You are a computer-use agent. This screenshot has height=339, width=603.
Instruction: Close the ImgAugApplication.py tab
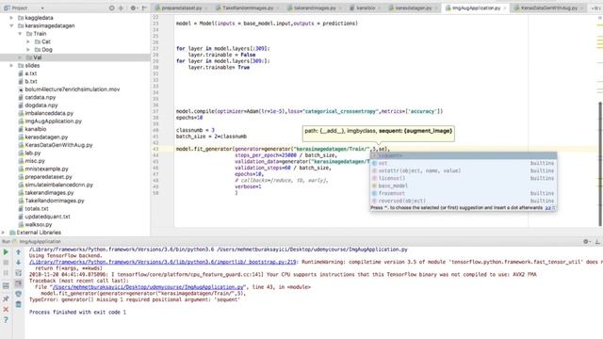(505, 8)
